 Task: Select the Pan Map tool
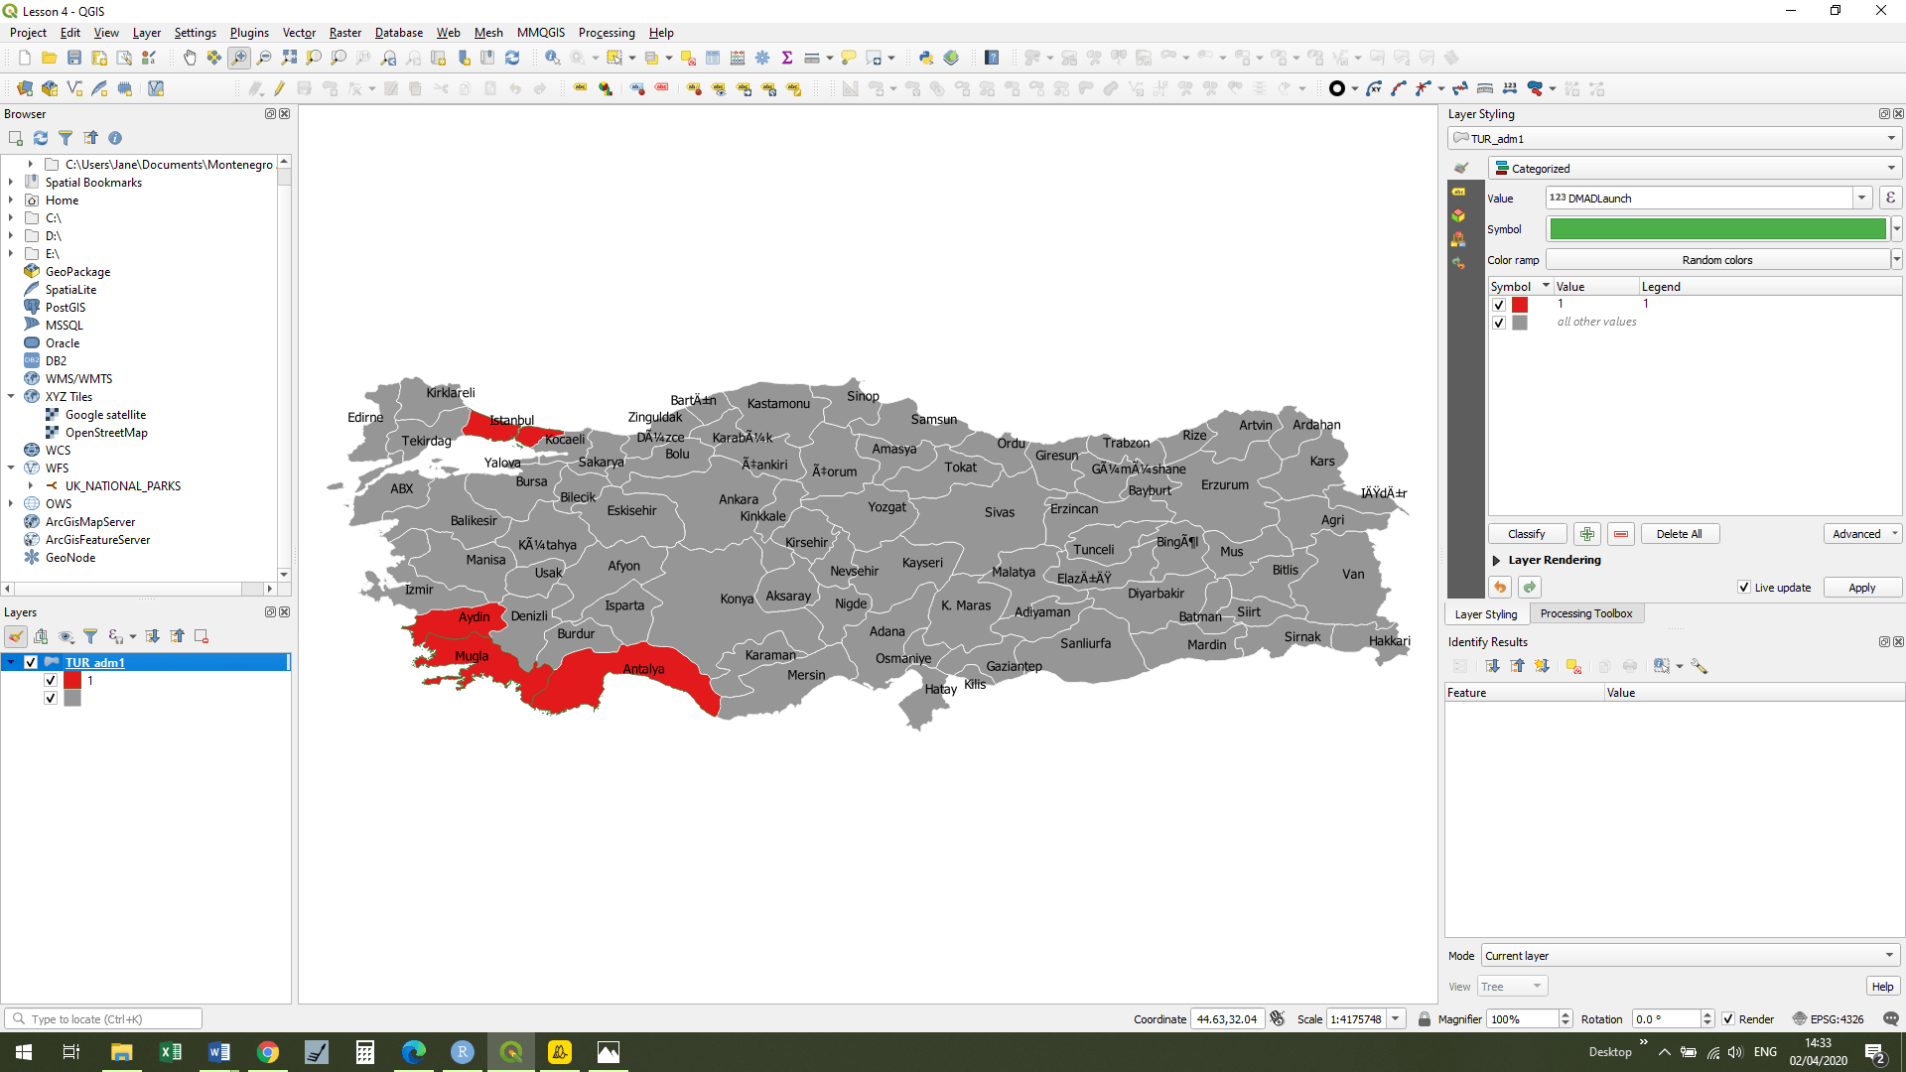[x=190, y=58]
